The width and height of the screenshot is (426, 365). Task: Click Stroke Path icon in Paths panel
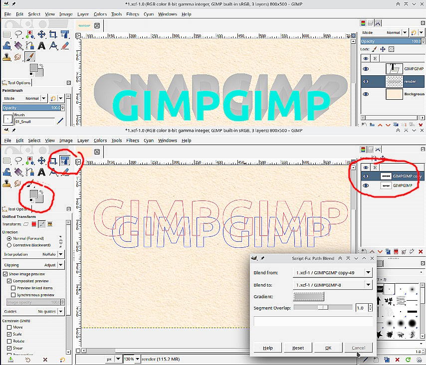tap(412, 252)
